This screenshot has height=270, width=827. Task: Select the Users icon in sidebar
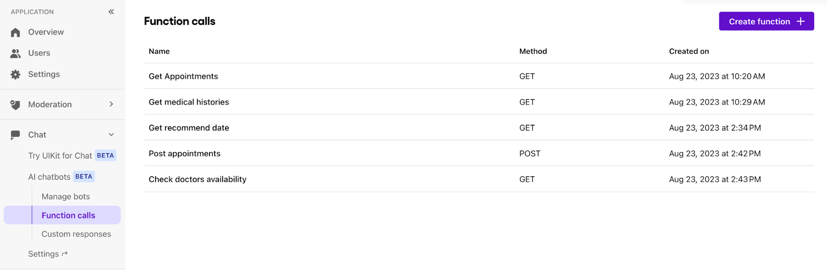15,53
